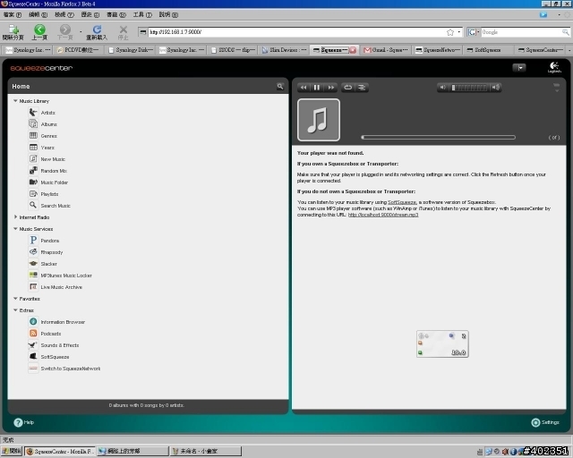Viewport: 573px width, 458px height.
Task: Click the Logitech logo icon
Action: click(554, 67)
